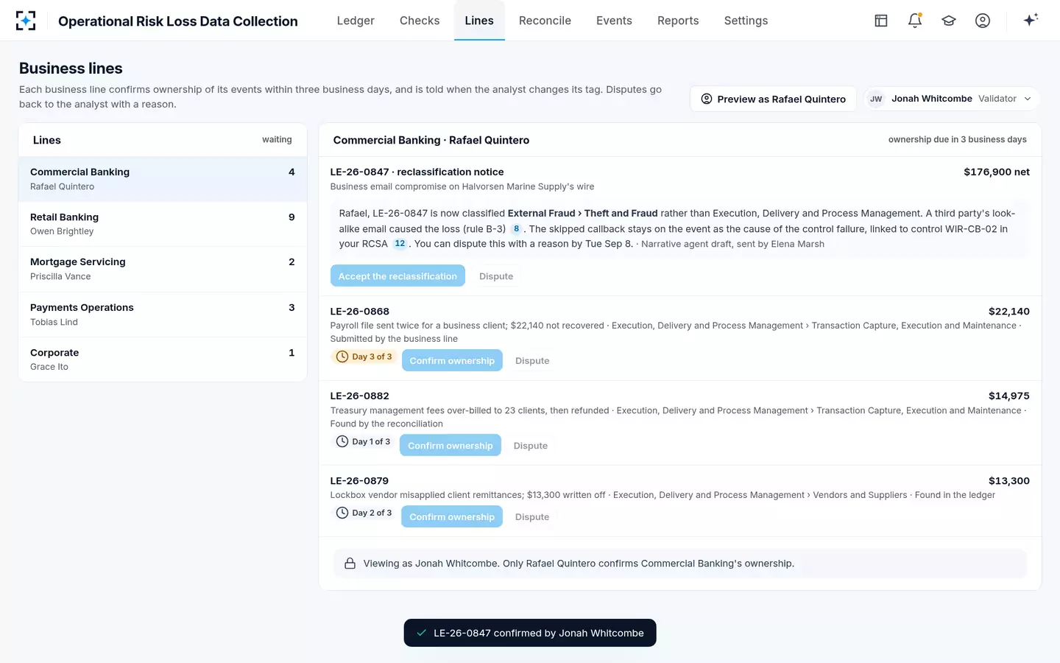
Task: Click the app logo icon
Action: (x=26, y=21)
